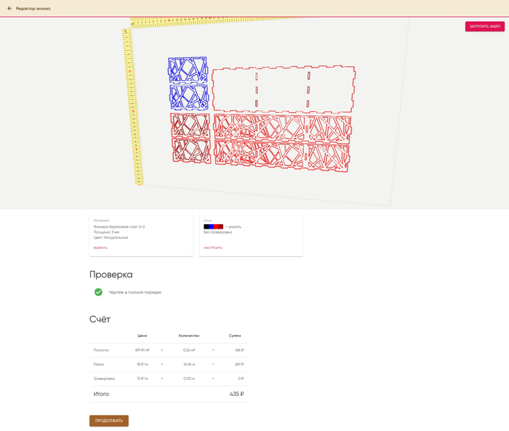
Task: Select the dark red layer swatch
Action: [221, 226]
